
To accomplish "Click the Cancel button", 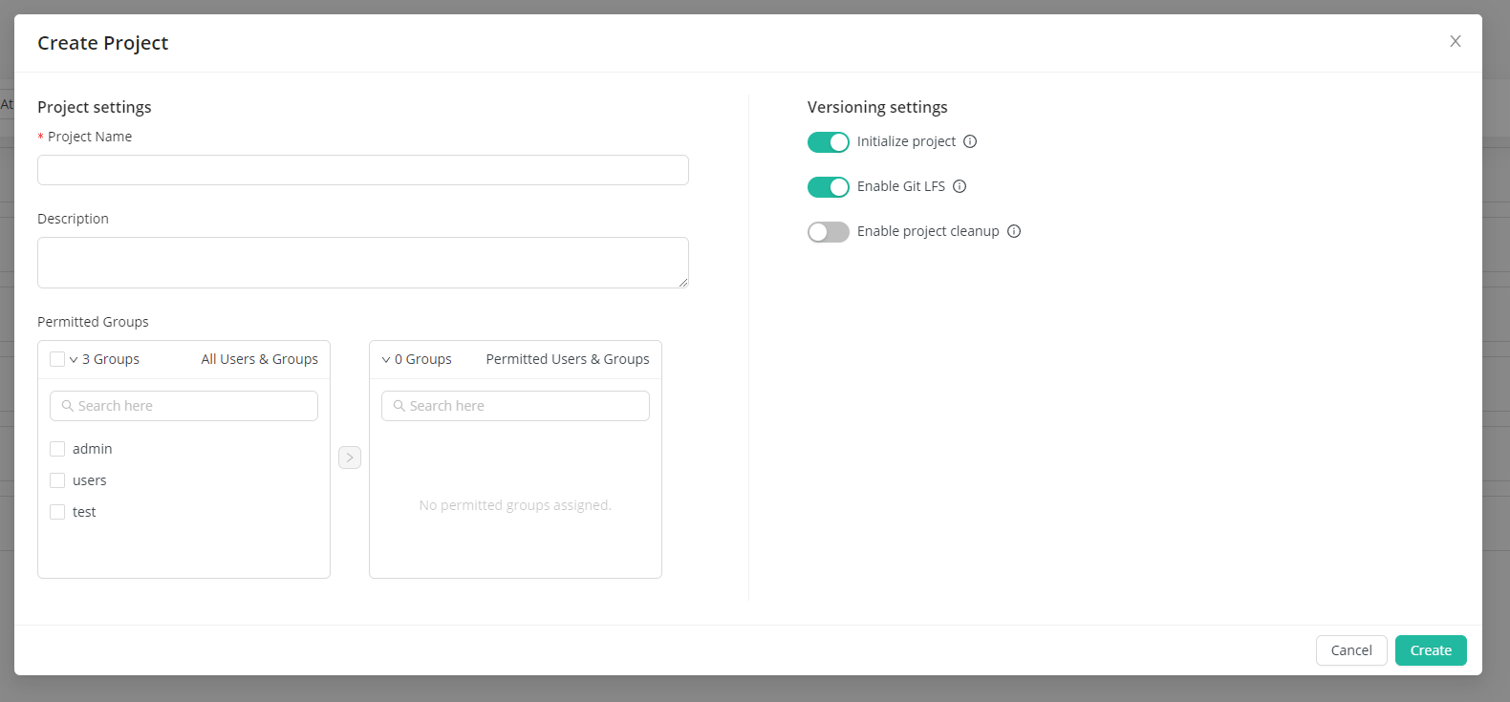I will 1350,650.
